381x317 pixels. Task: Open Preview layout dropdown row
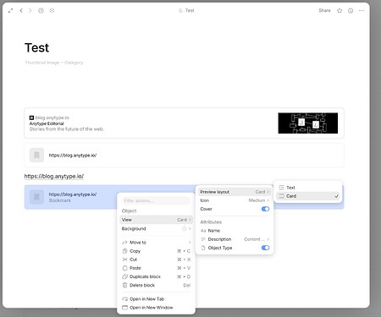pyautogui.click(x=235, y=192)
